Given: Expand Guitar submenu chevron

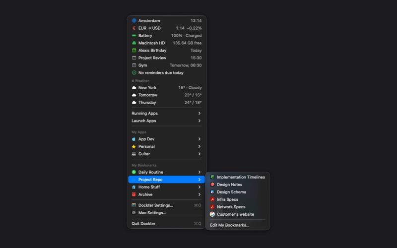Looking at the screenshot, I should point(199,154).
